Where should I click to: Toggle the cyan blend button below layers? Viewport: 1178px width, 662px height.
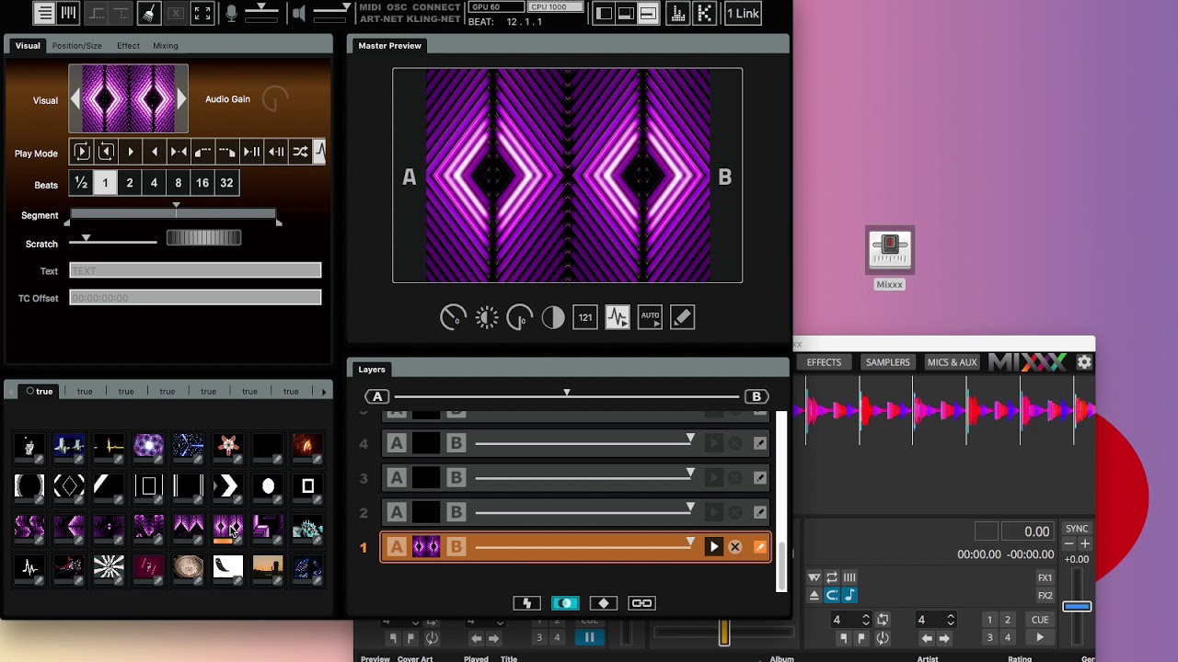(x=565, y=603)
